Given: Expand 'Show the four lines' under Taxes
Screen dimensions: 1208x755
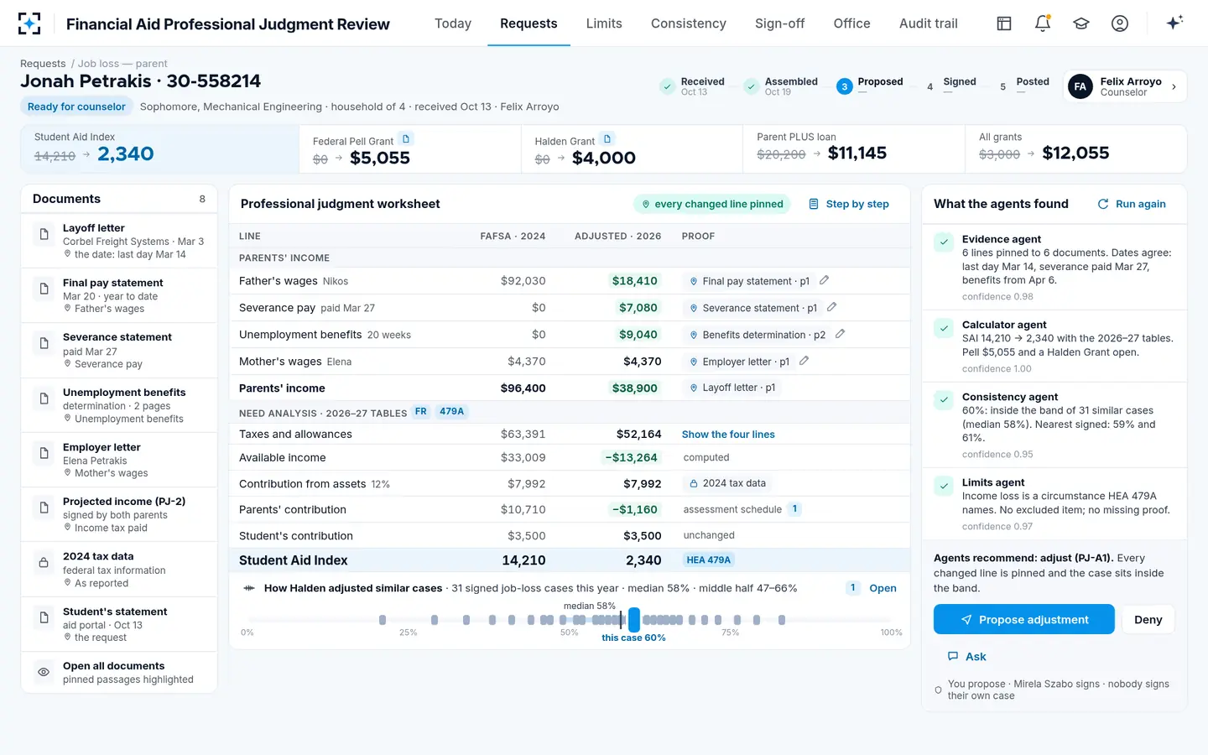Looking at the screenshot, I should [728, 435].
